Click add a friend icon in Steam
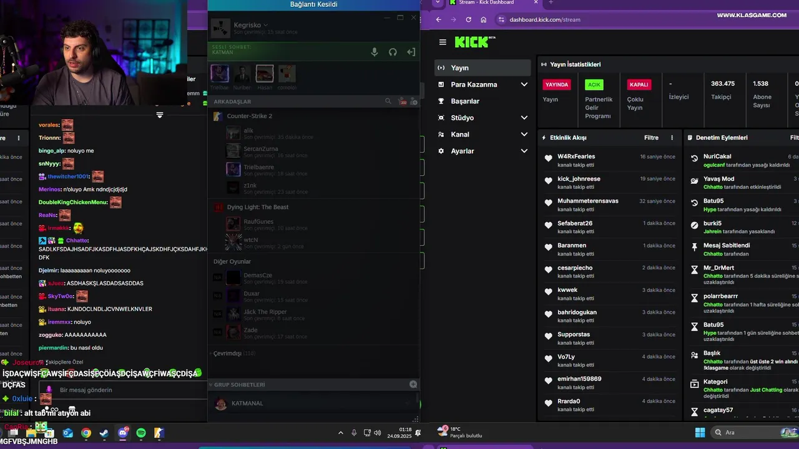This screenshot has width=799, height=449. click(414, 101)
